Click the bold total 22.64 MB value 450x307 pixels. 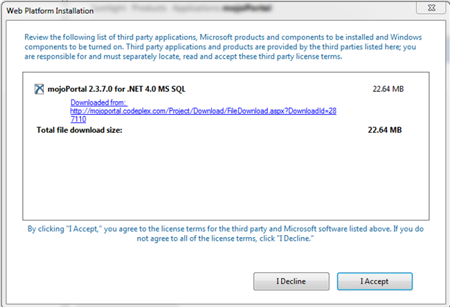(x=385, y=129)
